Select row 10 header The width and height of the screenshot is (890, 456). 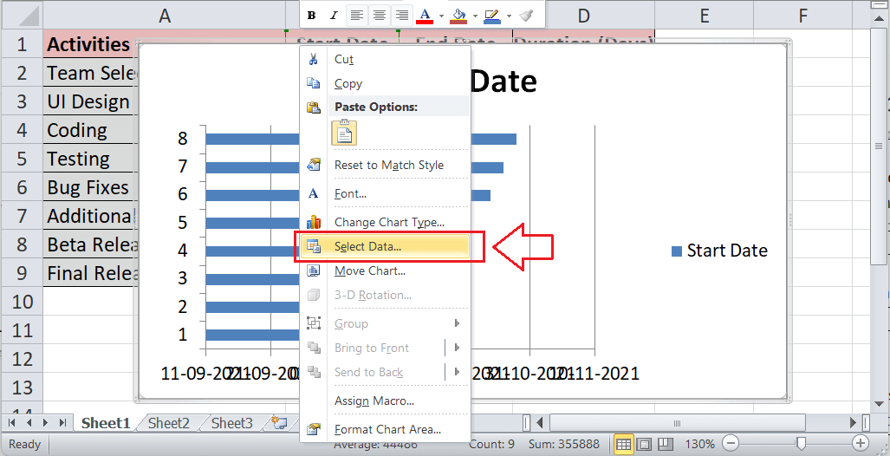pyautogui.click(x=22, y=302)
